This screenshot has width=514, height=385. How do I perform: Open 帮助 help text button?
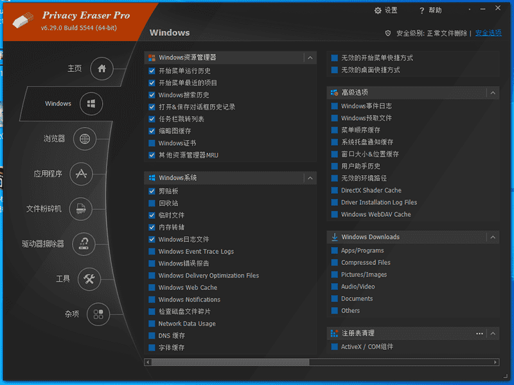(x=436, y=11)
